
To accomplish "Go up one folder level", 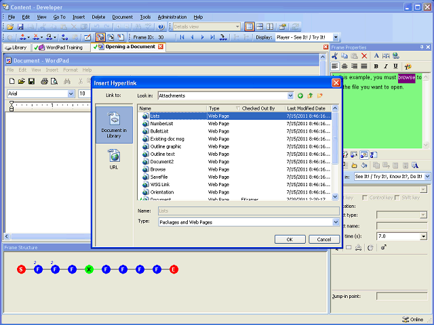I will tap(310, 96).
